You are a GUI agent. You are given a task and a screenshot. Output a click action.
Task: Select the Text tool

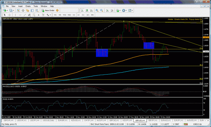coord(38,15)
